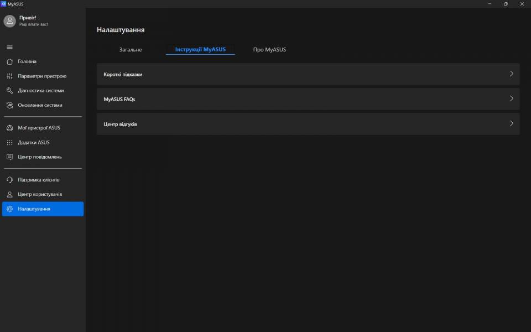Click the MyASUS logo in title bar

(x=3, y=4)
